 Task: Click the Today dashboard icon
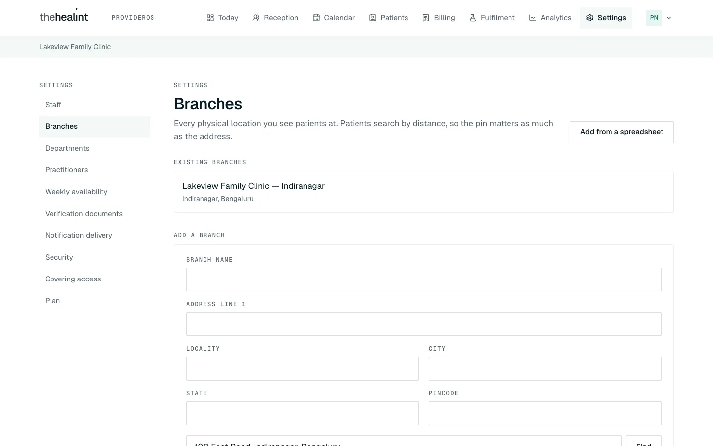click(210, 18)
